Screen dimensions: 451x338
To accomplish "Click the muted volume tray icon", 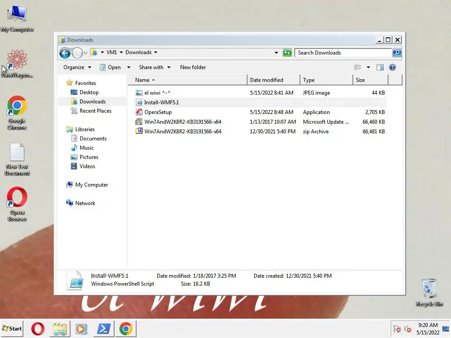I will [x=407, y=329].
